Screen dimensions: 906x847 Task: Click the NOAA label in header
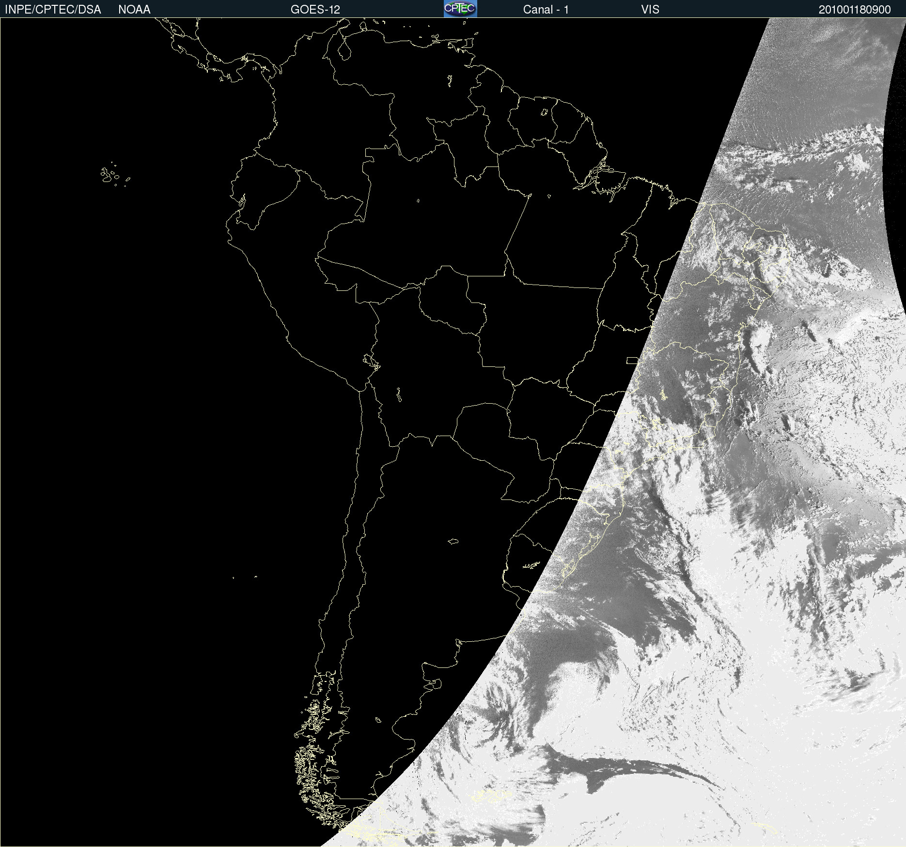coord(134,10)
